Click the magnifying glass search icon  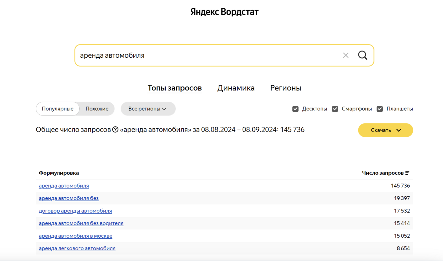[363, 55]
